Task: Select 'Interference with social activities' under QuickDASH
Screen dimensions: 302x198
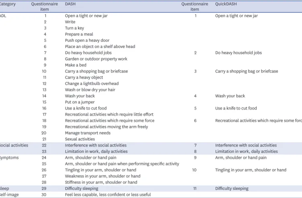Action: (246, 145)
